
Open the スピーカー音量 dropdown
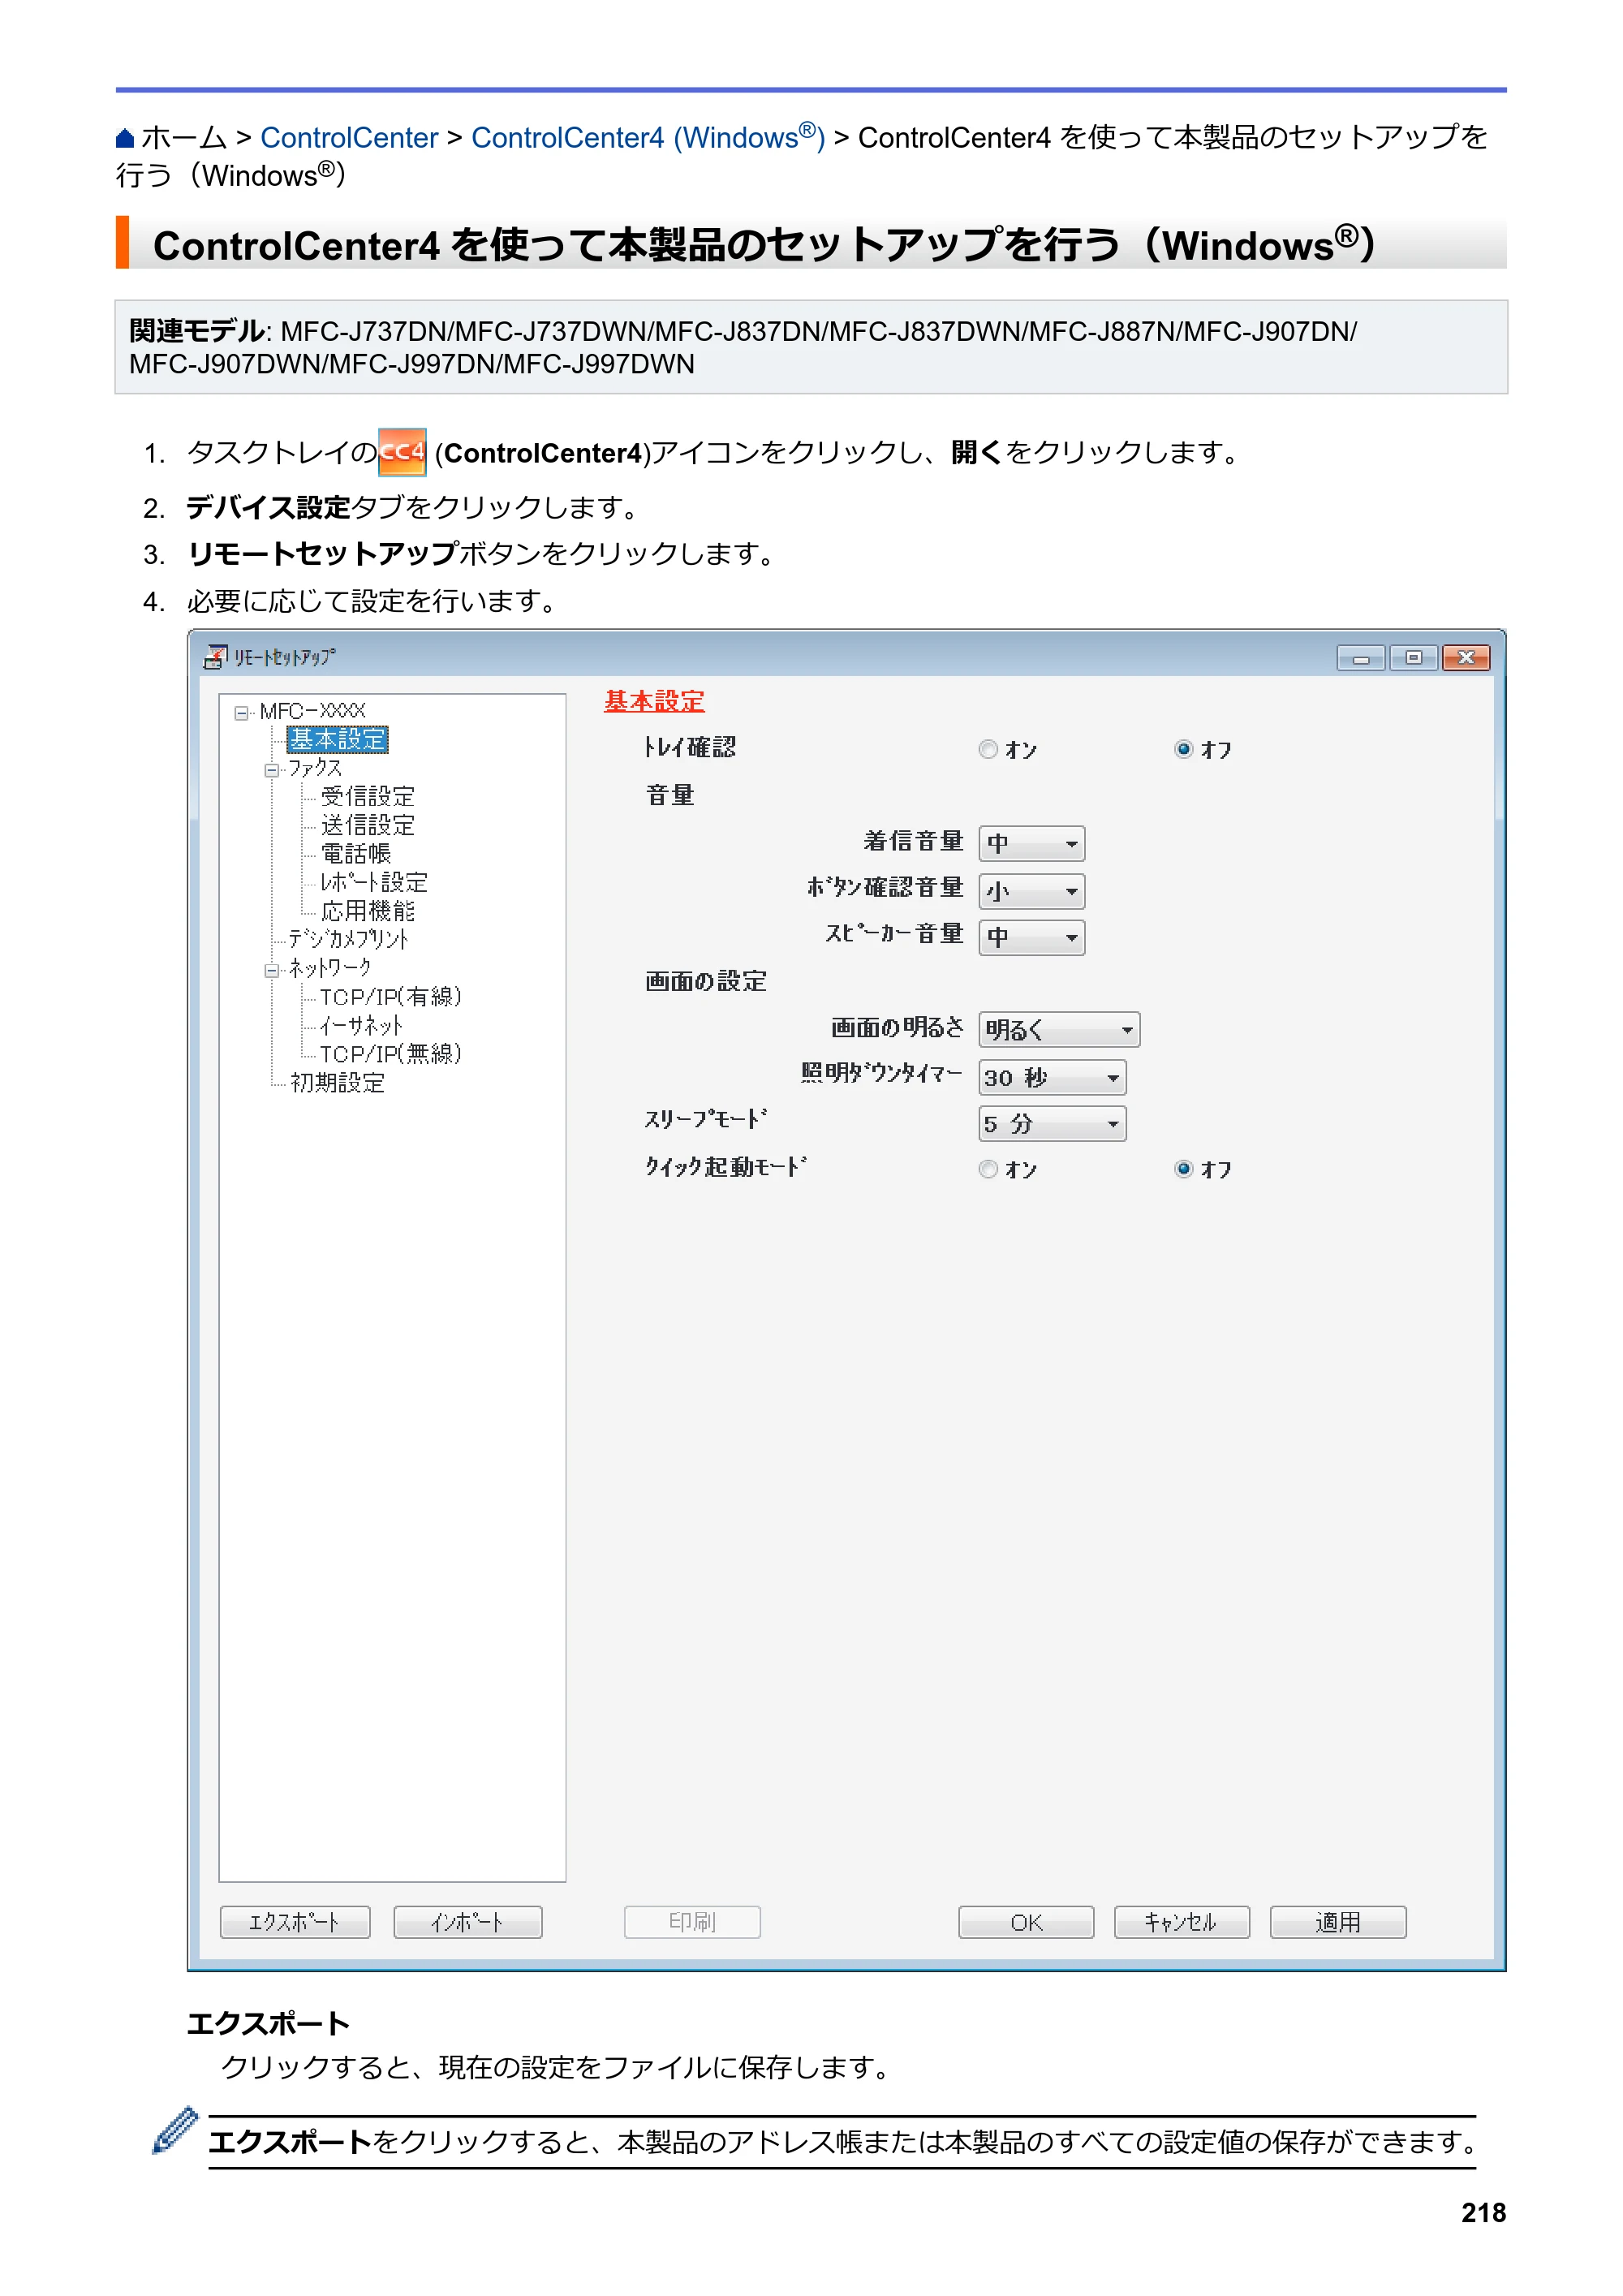(1032, 938)
